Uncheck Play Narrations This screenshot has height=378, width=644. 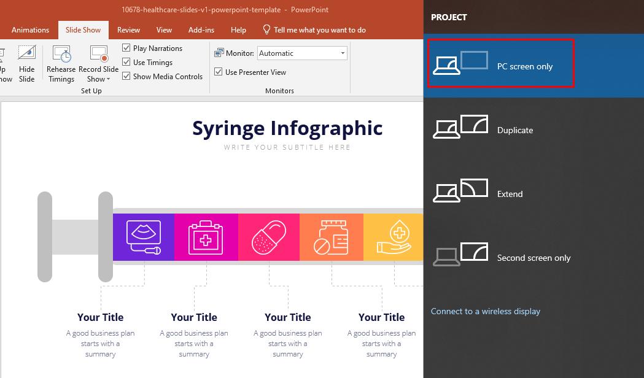[126, 48]
